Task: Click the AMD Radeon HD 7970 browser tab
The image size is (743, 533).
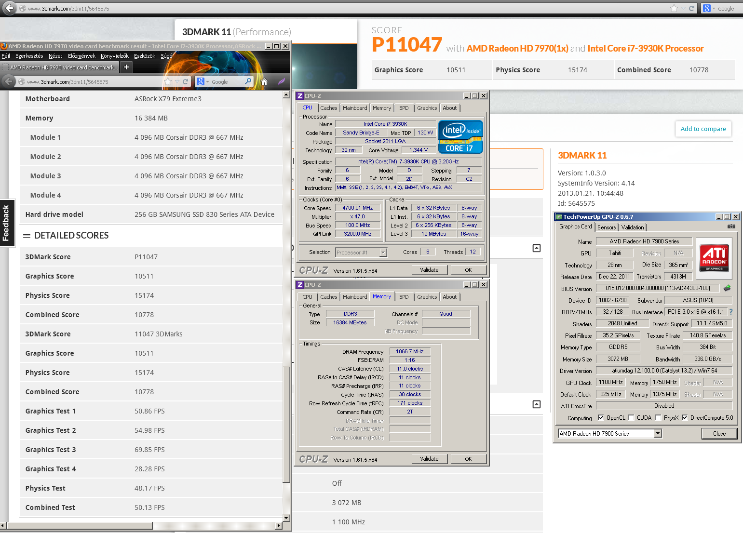Action: pyautogui.click(x=59, y=67)
